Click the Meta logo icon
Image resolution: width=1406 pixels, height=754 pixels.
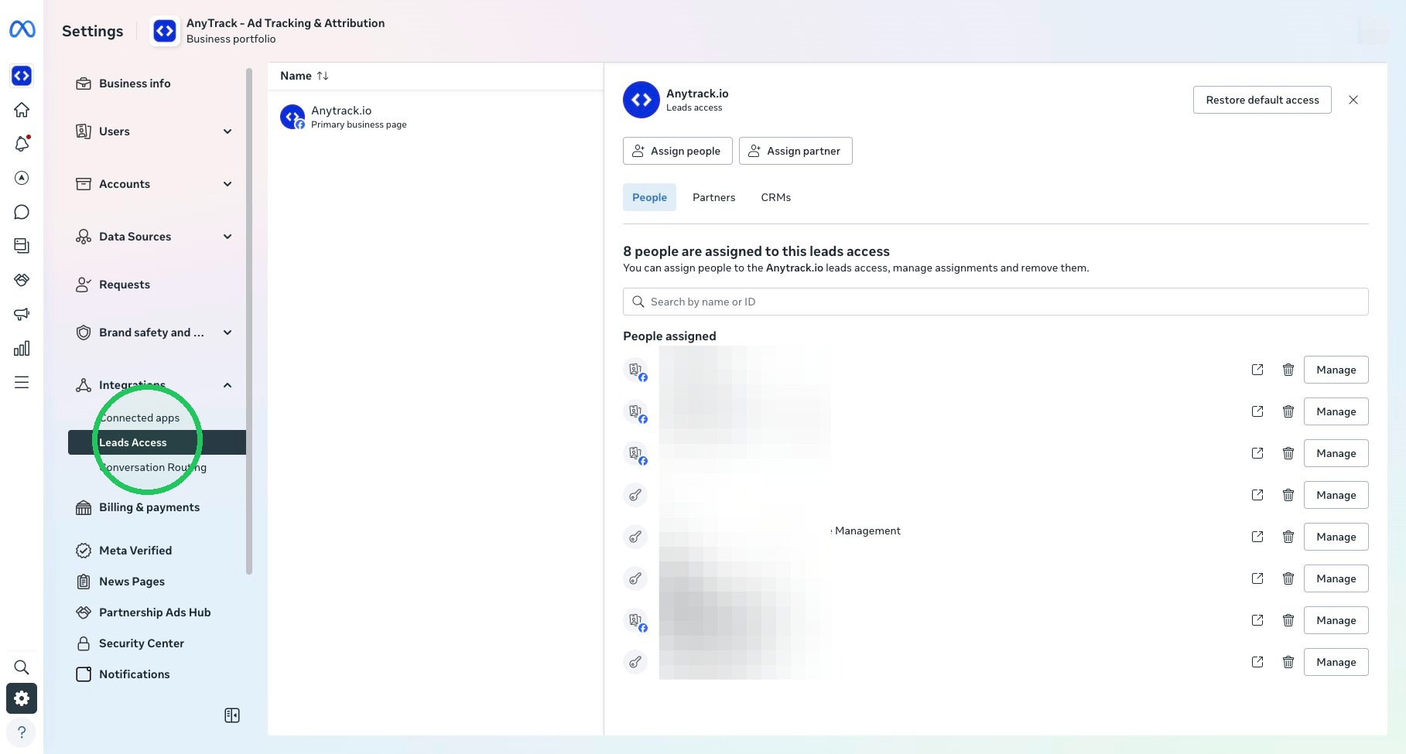pos(22,29)
